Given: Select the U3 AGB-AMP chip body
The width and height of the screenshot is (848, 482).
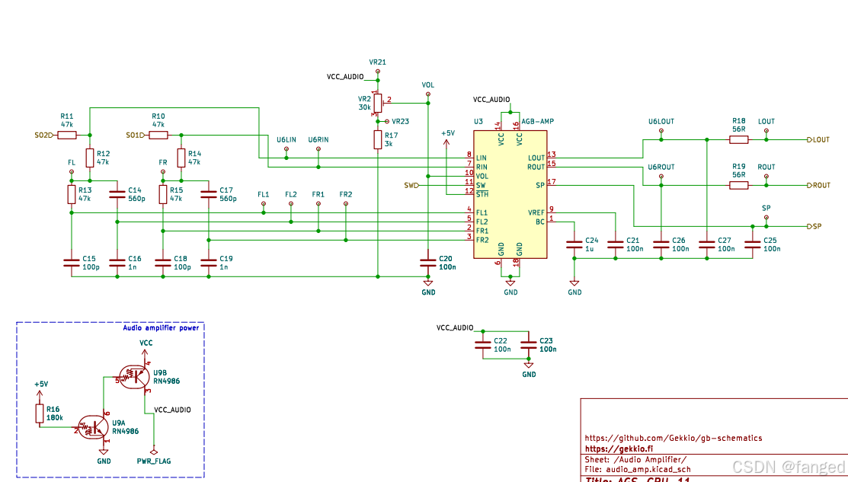Looking at the screenshot, I should [x=510, y=194].
